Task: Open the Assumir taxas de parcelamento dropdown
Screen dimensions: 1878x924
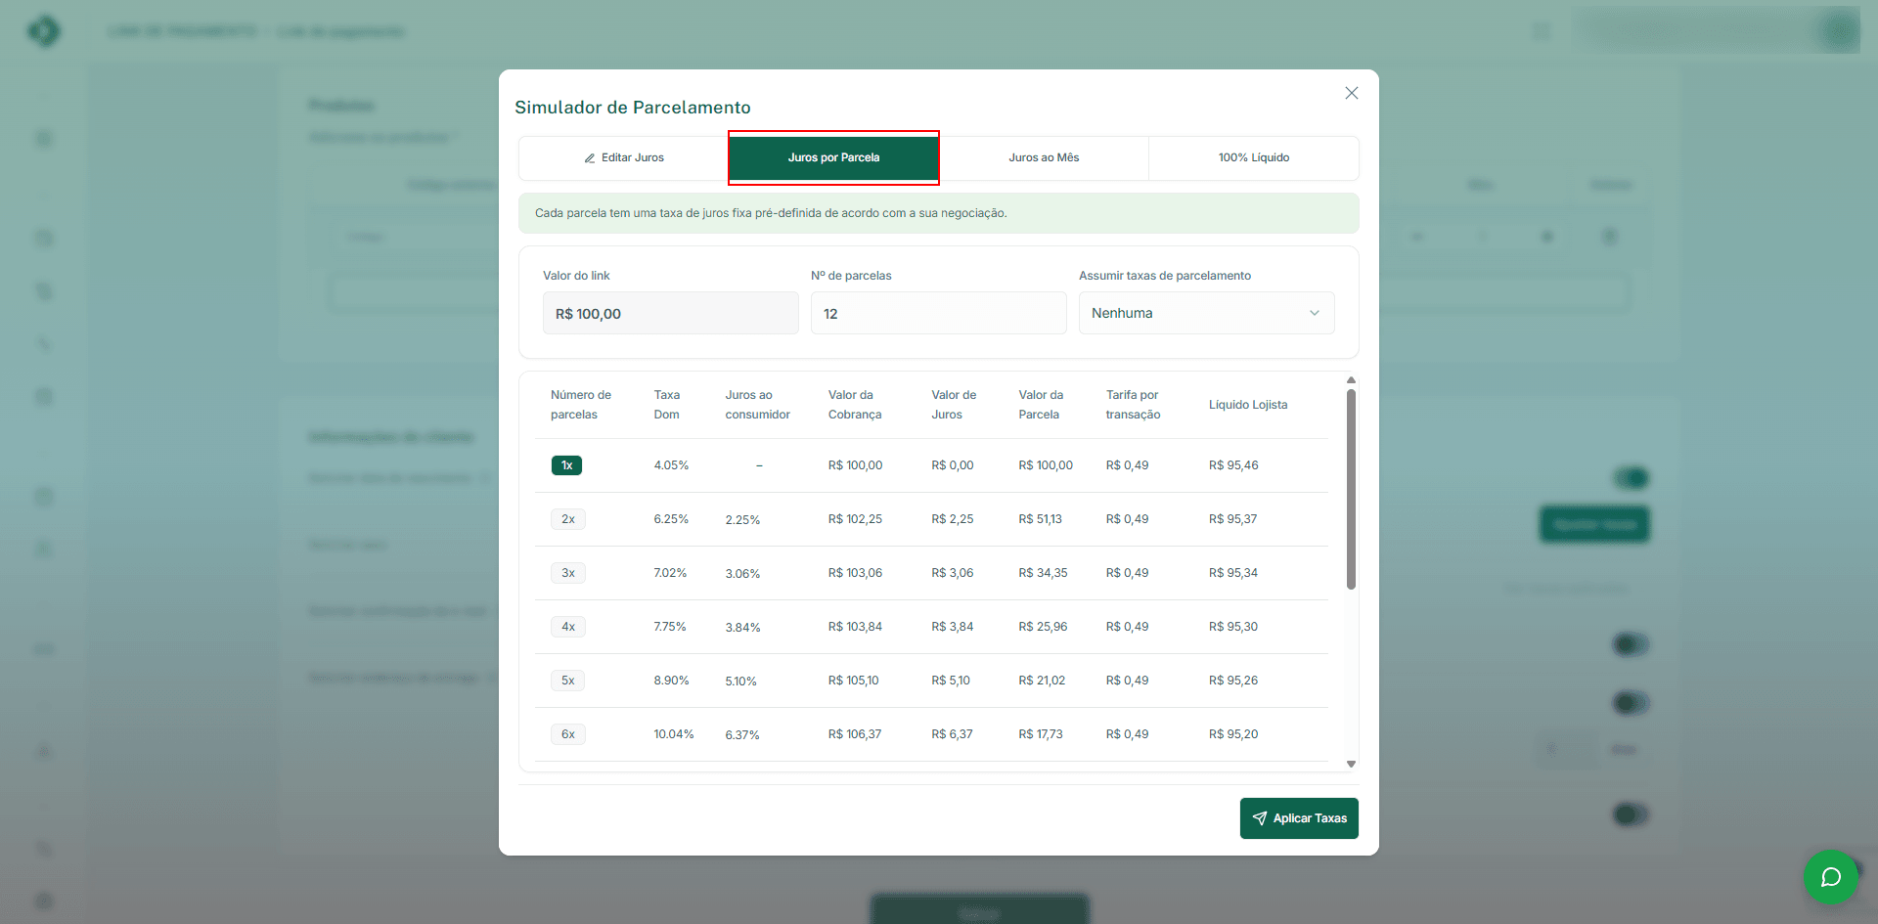Action: (x=1206, y=313)
